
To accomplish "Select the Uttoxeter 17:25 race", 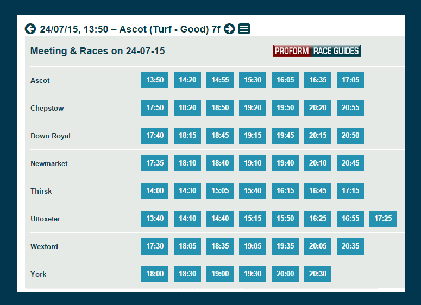I will pyautogui.click(x=383, y=219).
